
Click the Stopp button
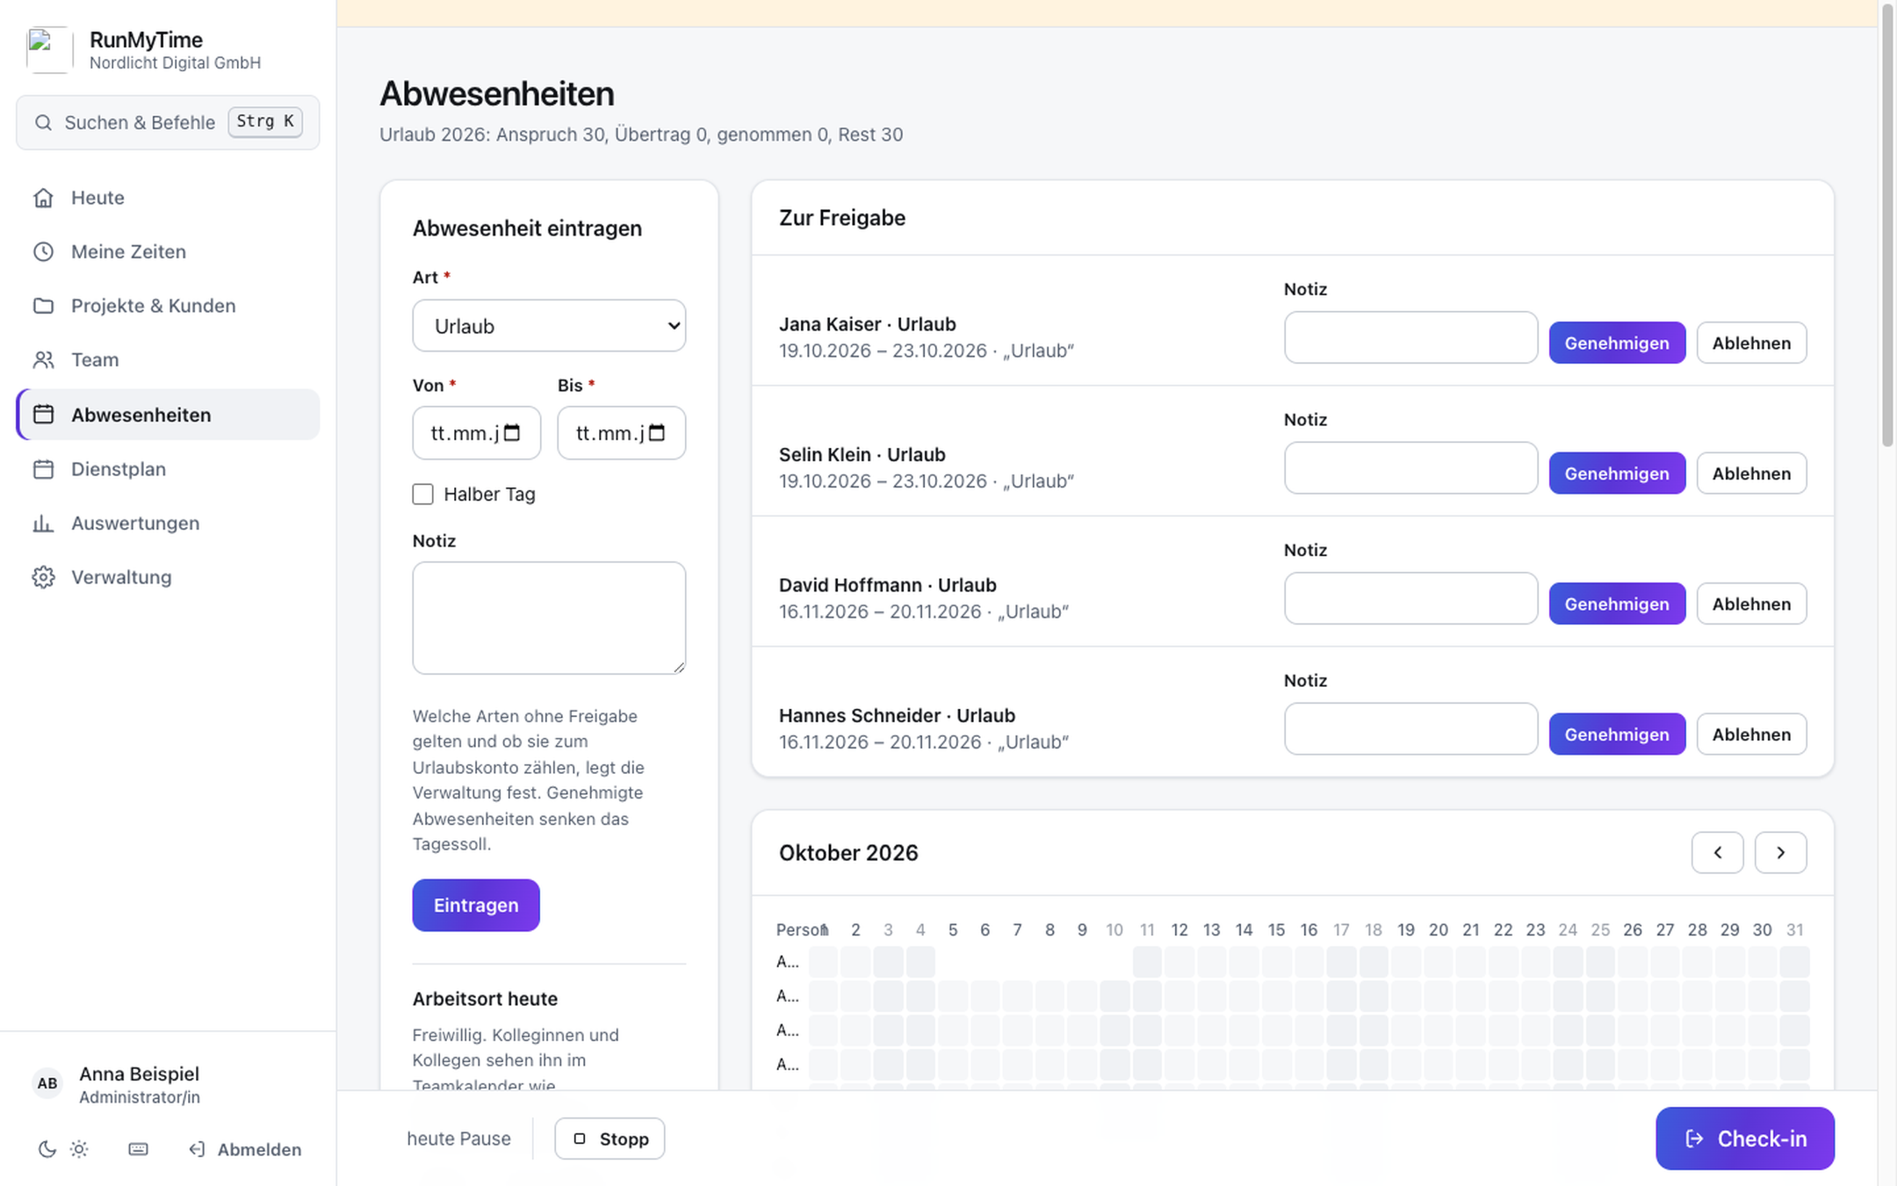pos(609,1139)
